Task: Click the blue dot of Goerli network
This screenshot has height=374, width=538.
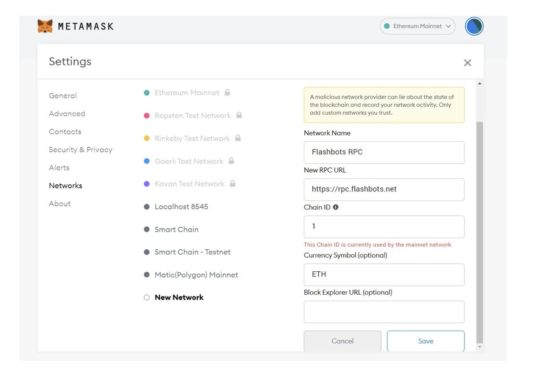Action: pyautogui.click(x=147, y=161)
